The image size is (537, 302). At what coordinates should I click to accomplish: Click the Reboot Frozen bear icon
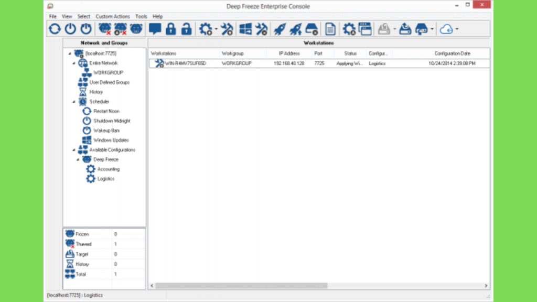coord(136,29)
